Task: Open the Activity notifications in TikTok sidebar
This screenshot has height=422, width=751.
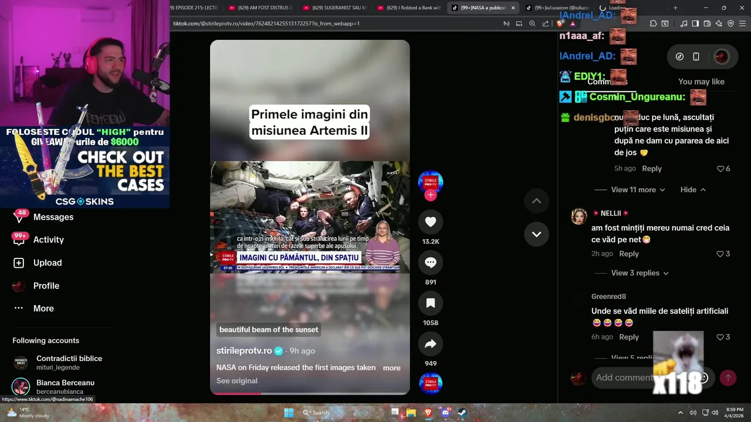Action: click(39, 240)
